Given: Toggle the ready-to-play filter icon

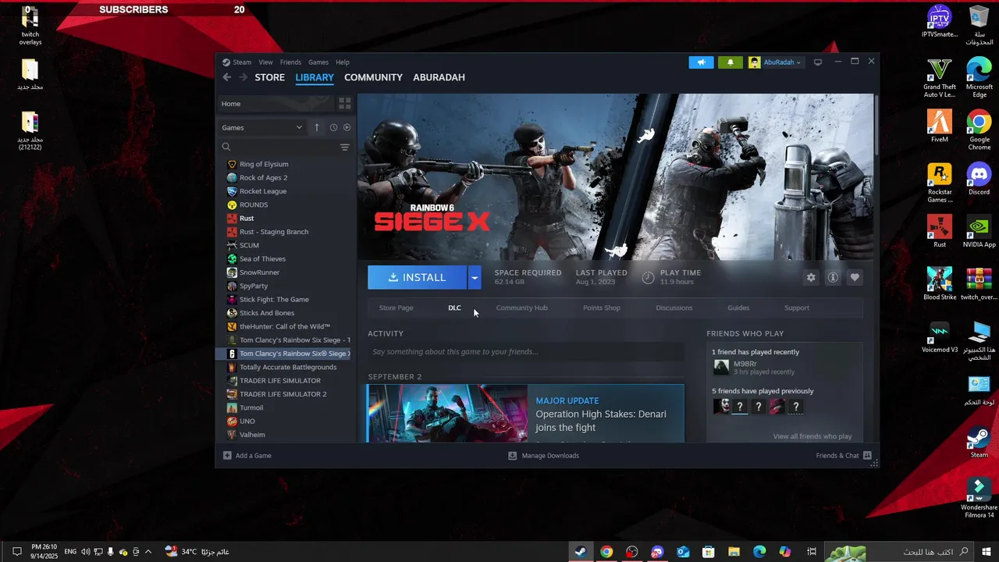Looking at the screenshot, I should 347,127.
